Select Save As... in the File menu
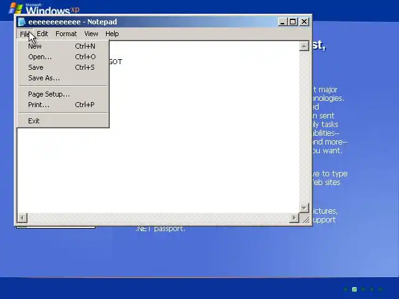This screenshot has width=399, height=299. click(63, 78)
